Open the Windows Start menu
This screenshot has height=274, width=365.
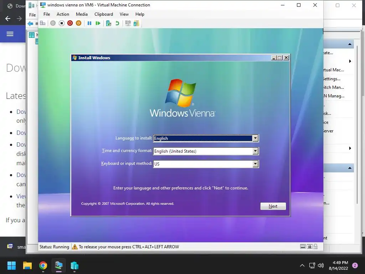[x=11, y=265]
